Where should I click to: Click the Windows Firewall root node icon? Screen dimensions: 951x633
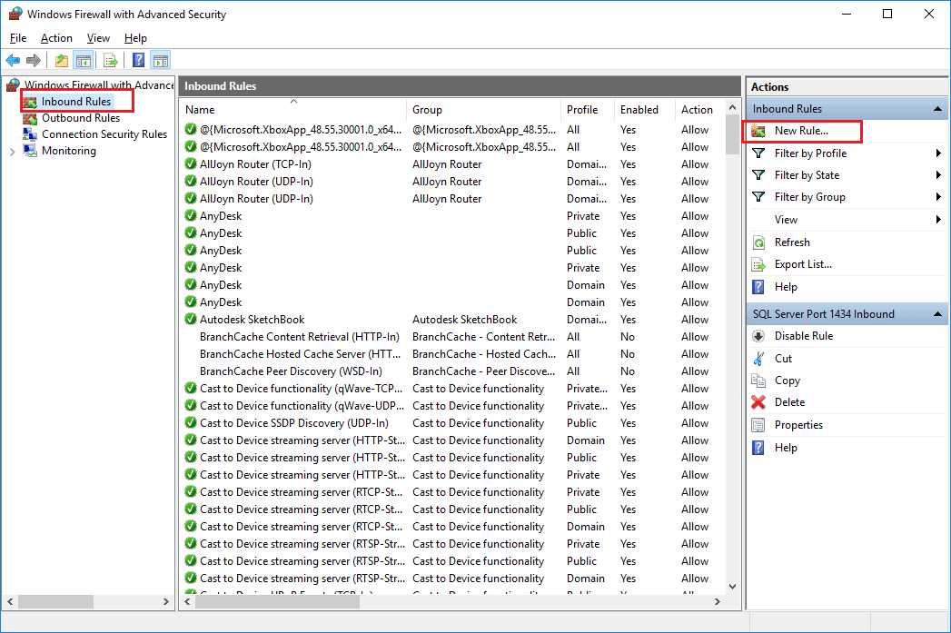pos(13,84)
